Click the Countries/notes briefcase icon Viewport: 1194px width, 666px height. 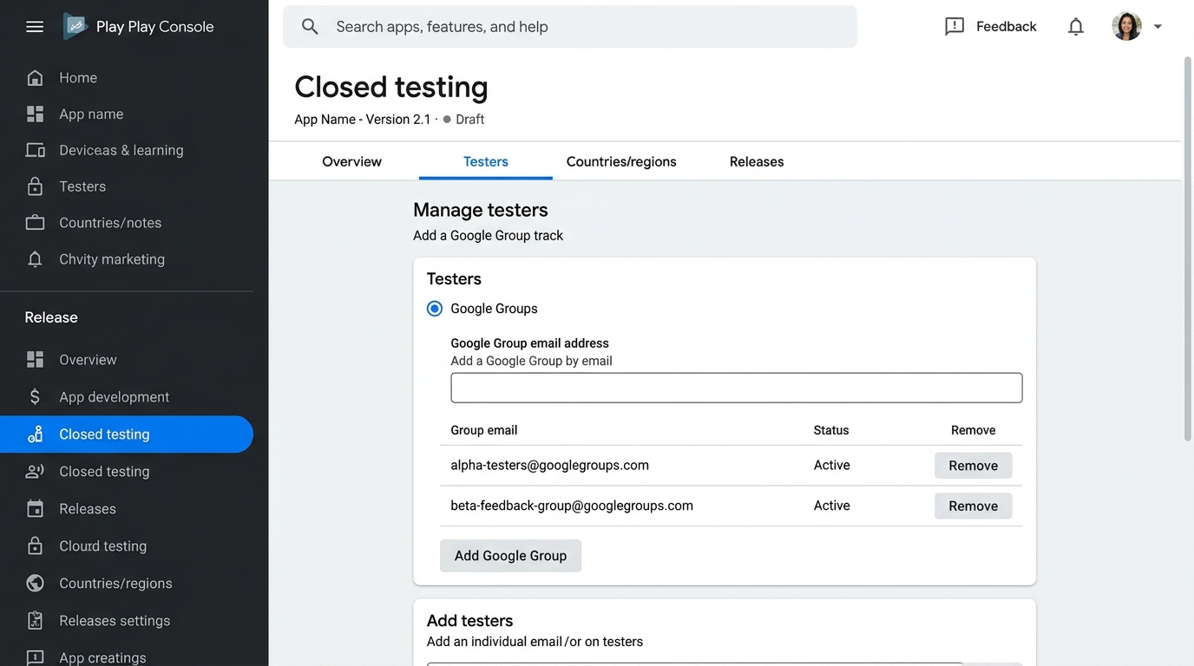coord(35,223)
